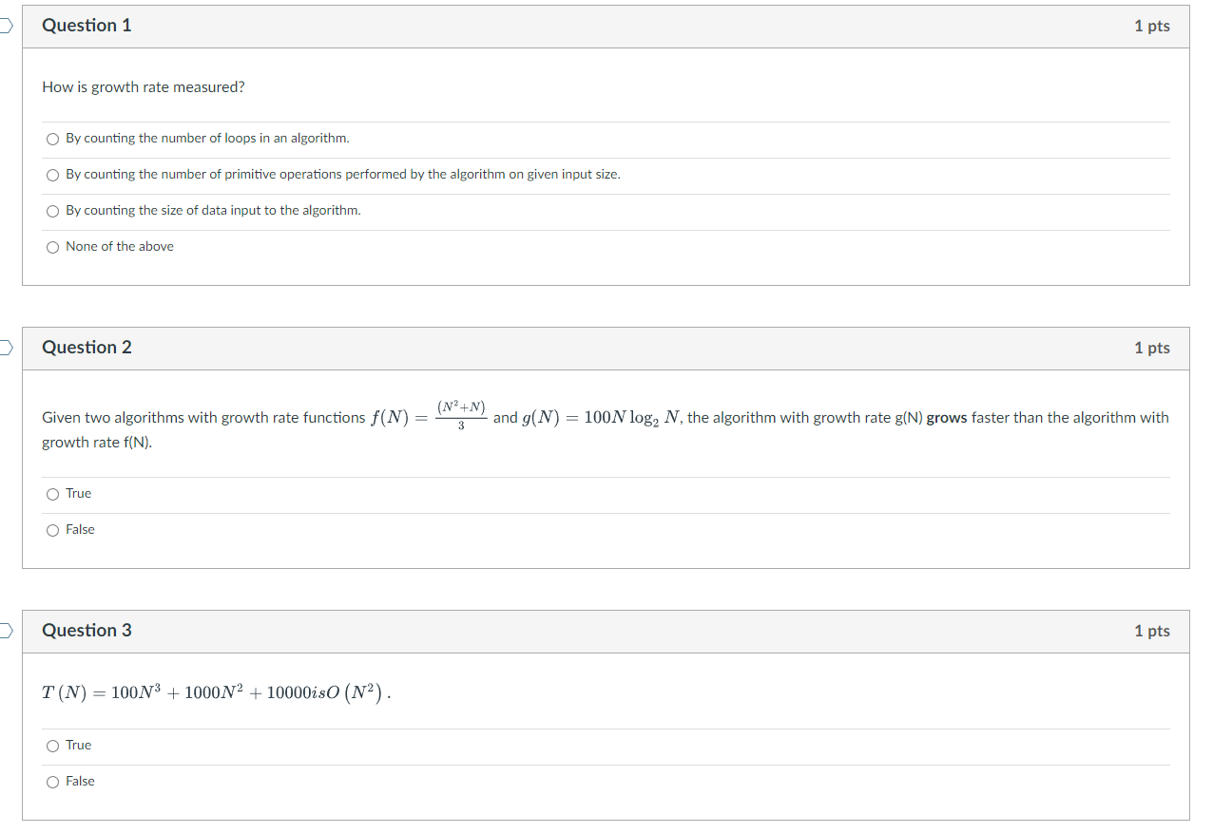Viewport: 1213px width, 833px height.
Task: Select the answer about counting primitive operations
Action: 52,175
